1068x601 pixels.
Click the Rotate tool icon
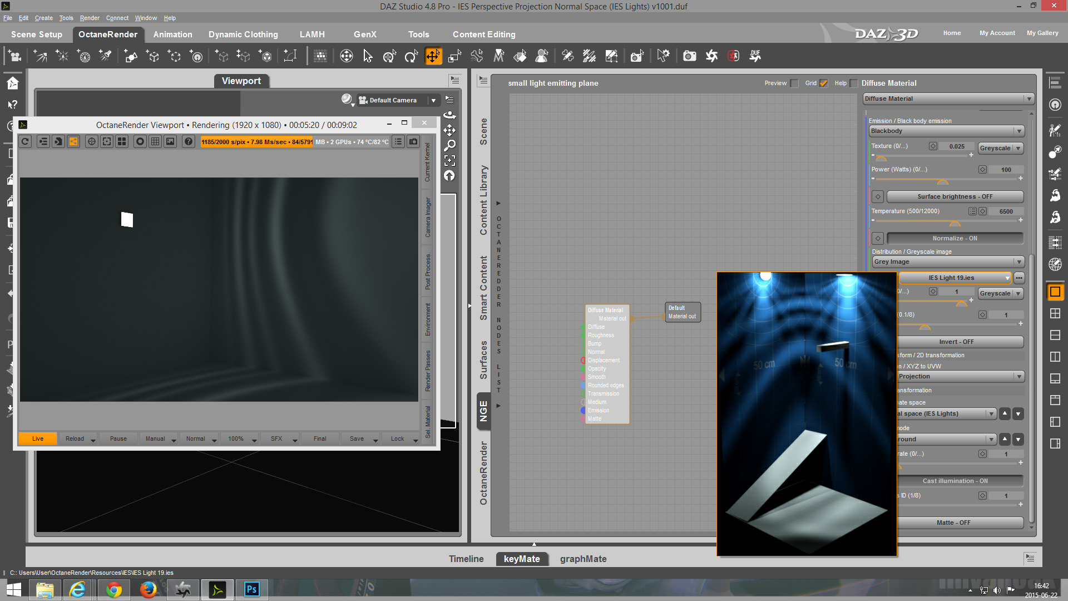pyautogui.click(x=411, y=56)
